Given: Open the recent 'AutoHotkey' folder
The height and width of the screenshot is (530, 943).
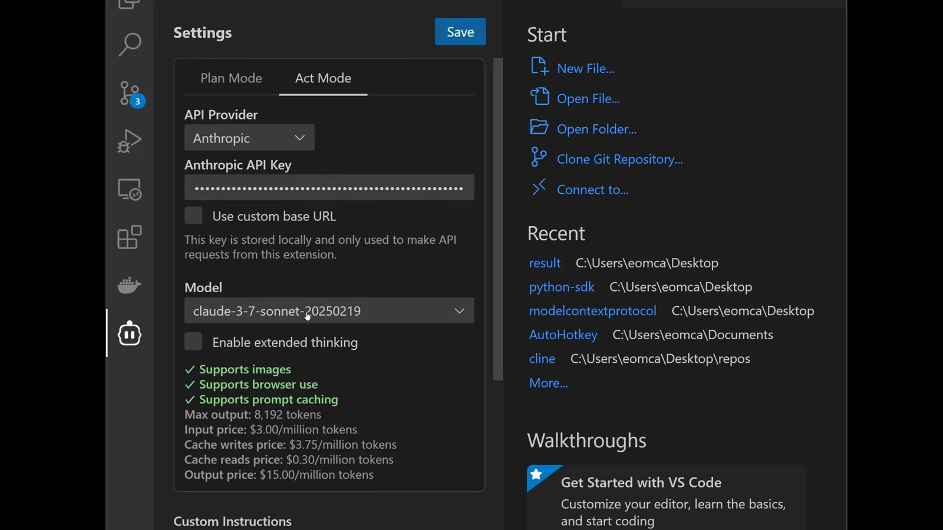Looking at the screenshot, I should [x=563, y=334].
